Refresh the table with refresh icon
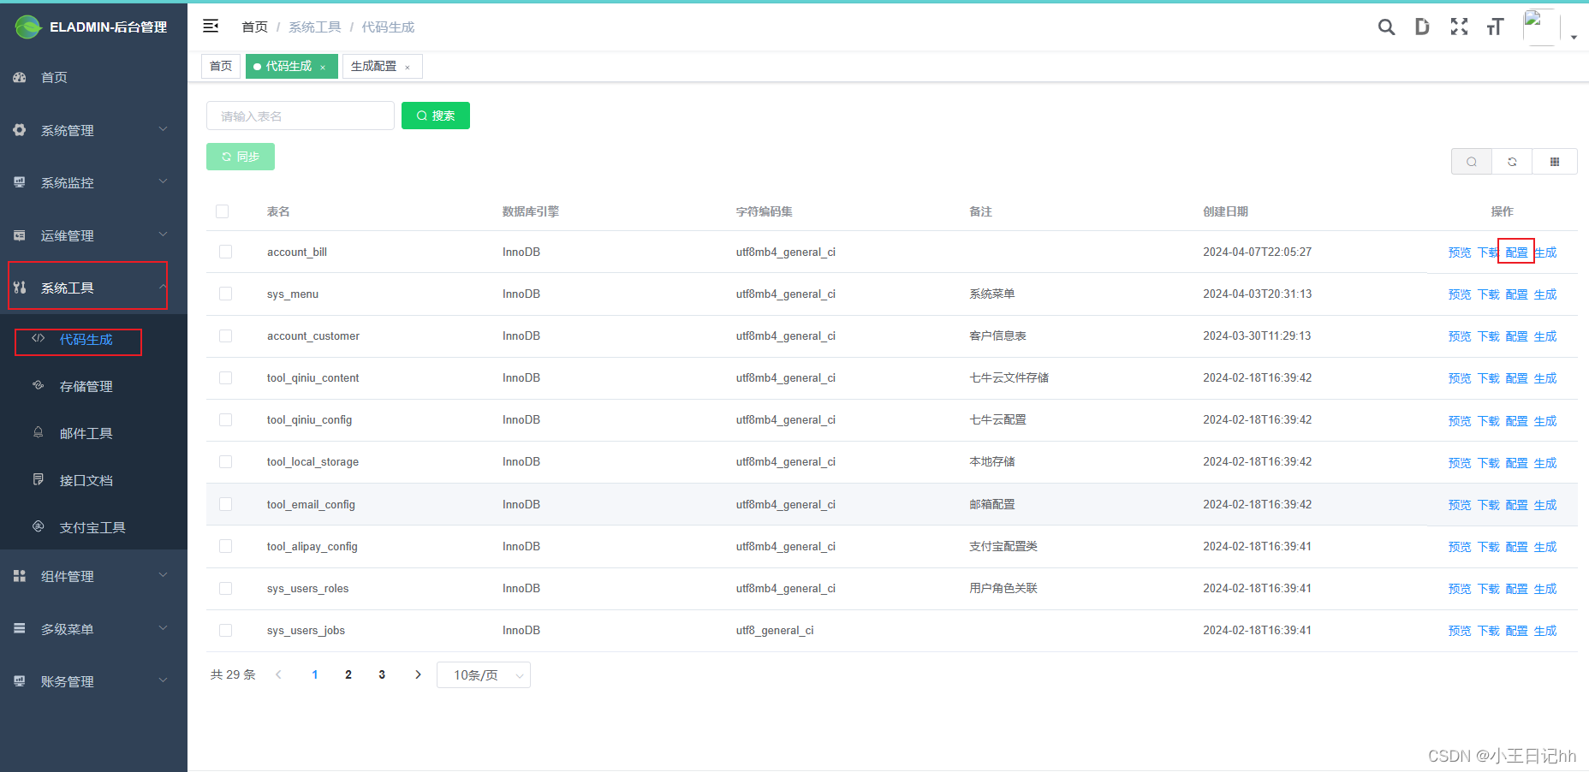Screen dimensions: 1589x772 [1513, 162]
